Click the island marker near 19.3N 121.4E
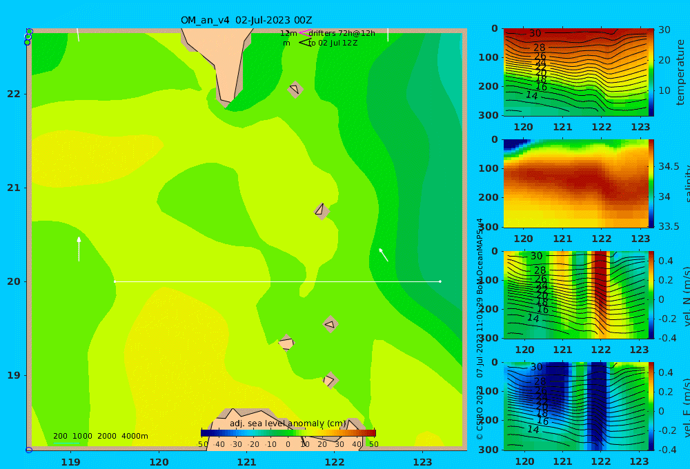 coord(286,343)
